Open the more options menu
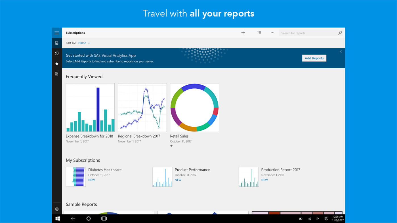397x223 pixels. click(272, 33)
